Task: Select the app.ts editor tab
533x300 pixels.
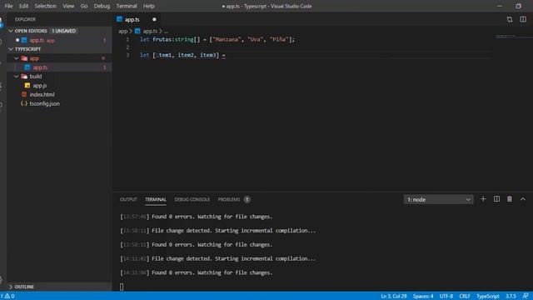Action: 132,20
